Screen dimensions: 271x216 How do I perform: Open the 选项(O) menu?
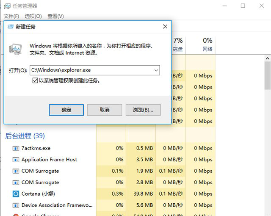pyautogui.click(x=33, y=16)
